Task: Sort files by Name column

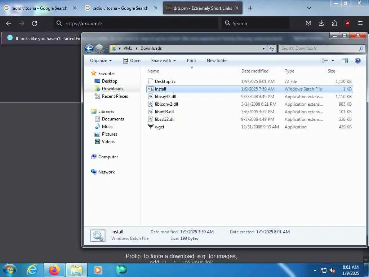Action: (192, 71)
